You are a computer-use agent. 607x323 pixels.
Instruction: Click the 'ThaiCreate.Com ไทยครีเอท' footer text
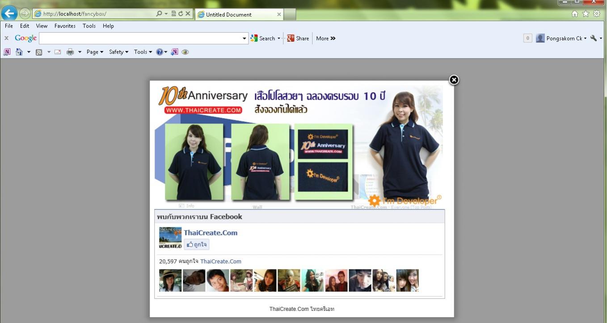point(302,309)
